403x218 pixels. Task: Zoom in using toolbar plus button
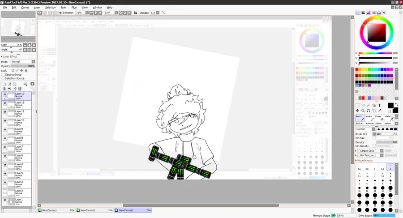pos(96,13)
